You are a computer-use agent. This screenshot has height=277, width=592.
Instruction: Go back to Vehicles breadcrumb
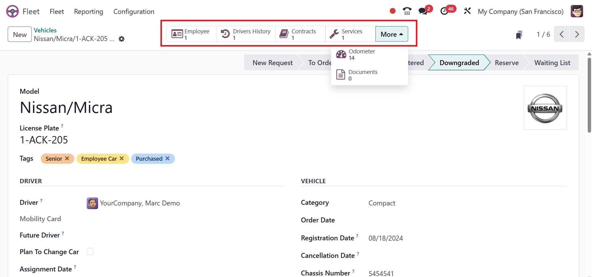[45, 30]
